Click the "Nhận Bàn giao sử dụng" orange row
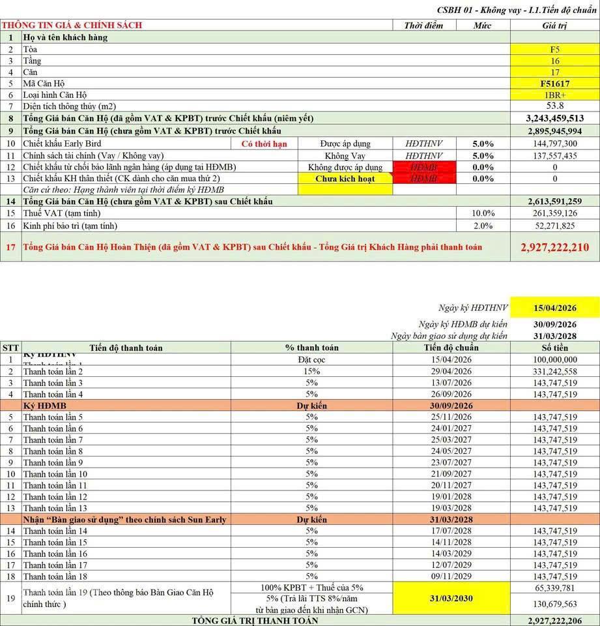Image resolution: width=600 pixels, height=626 pixels. click(x=300, y=520)
